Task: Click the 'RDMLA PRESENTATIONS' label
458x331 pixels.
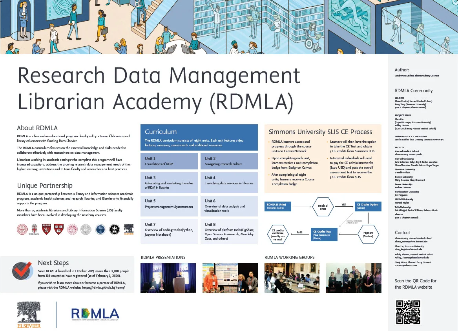Action: coord(163,257)
